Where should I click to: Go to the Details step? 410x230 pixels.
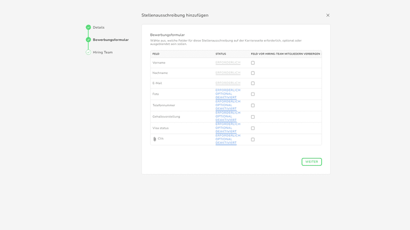tap(99, 27)
